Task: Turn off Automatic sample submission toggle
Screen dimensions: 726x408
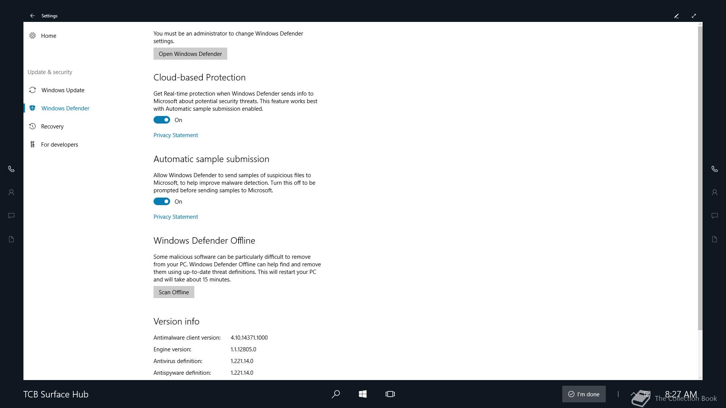Action: click(x=162, y=201)
